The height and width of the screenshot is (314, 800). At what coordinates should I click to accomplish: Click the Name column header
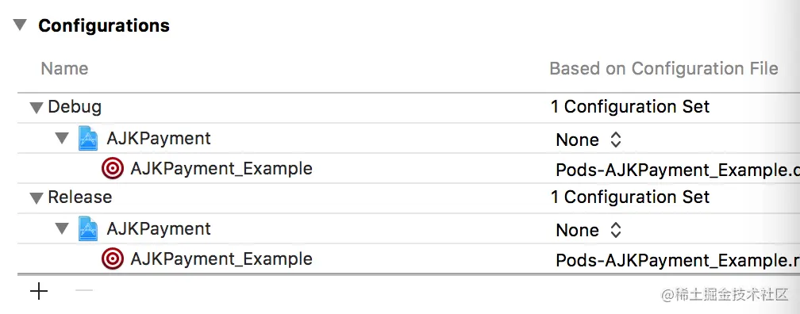click(x=64, y=68)
